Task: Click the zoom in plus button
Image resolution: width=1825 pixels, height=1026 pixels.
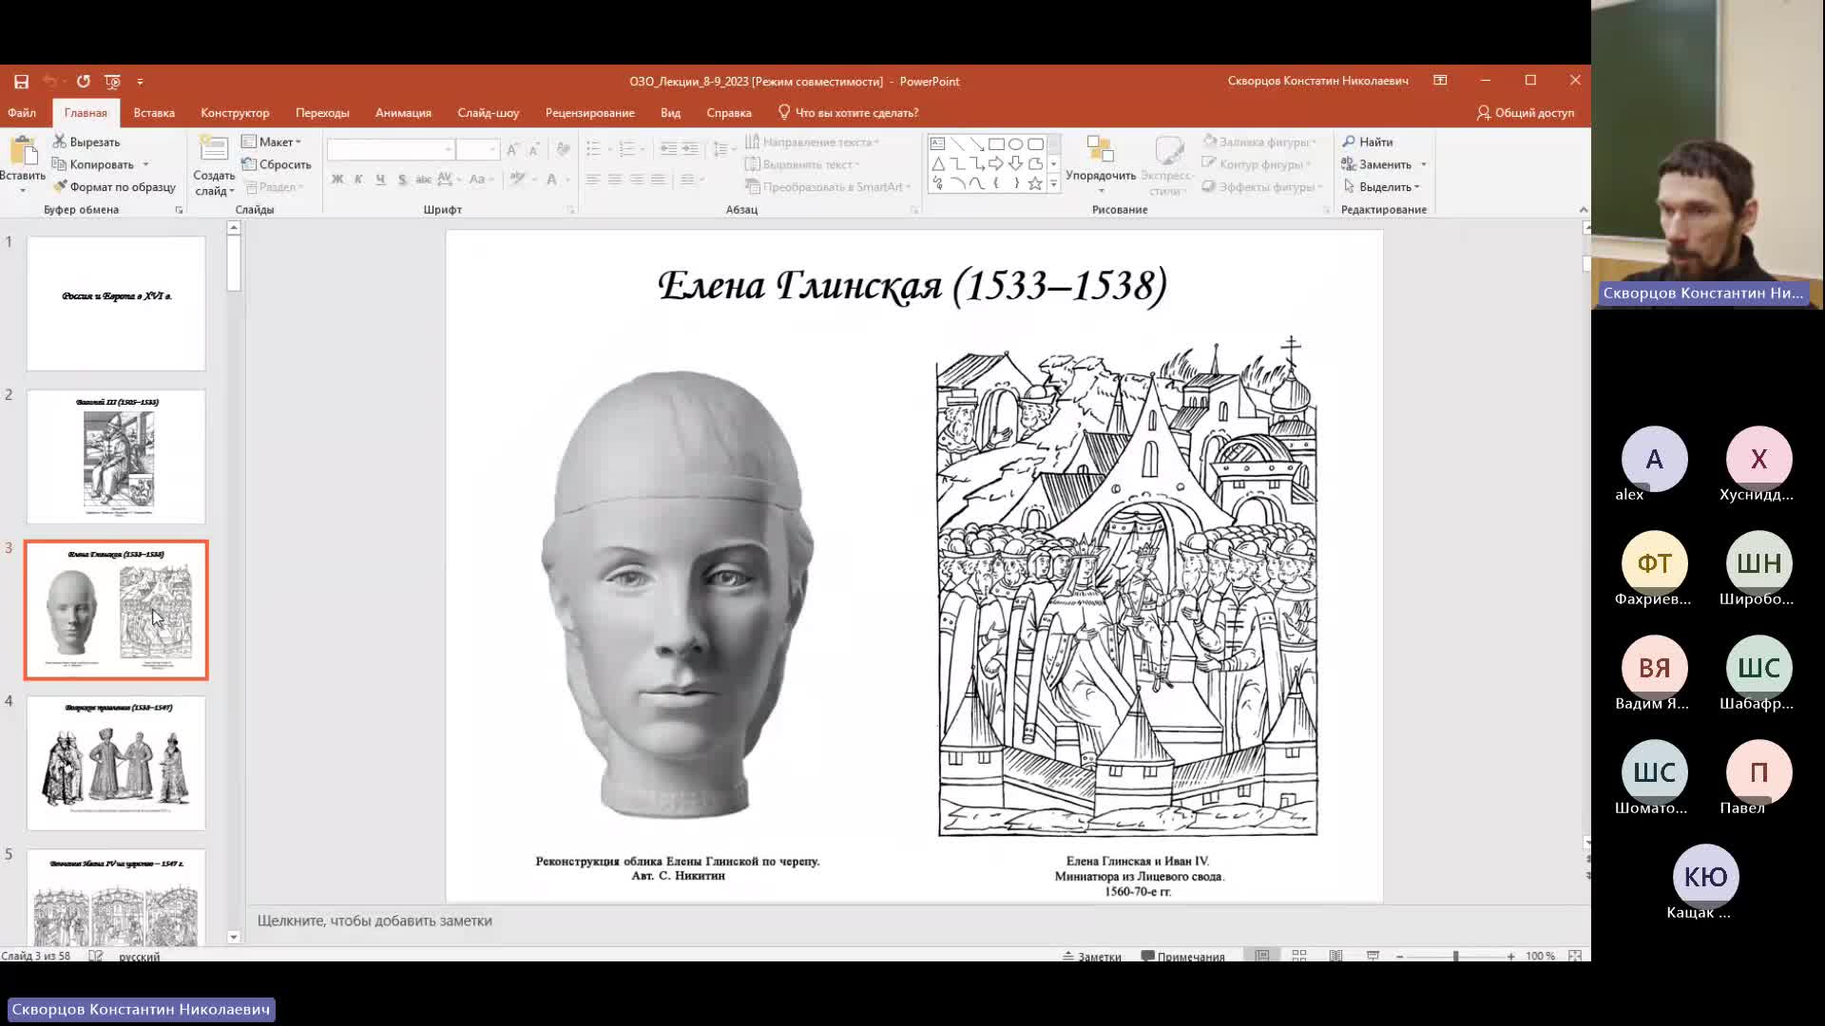Action: pyautogui.click(x=1511, y=957)
